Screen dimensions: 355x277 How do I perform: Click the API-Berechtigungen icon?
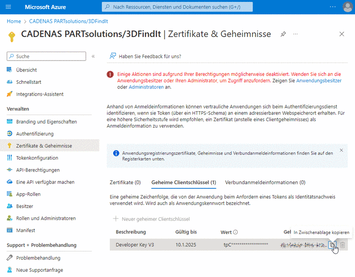[9, 170]
